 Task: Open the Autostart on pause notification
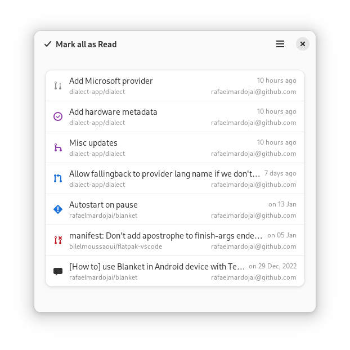coord(175,209)
